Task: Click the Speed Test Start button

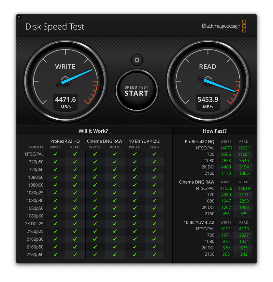Action: 136,91
